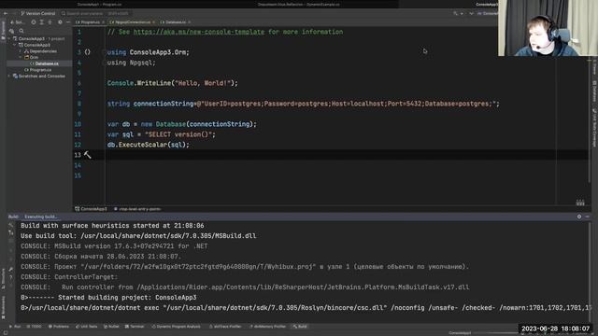Select the Orm folder row
The width and height of the screenshot is (598, 336).
[x=39, y=57]
